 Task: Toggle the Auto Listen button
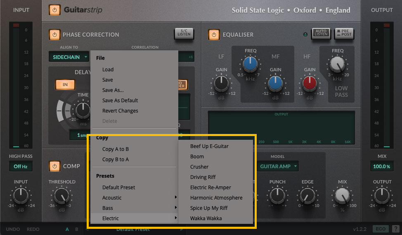pos(321,33)
